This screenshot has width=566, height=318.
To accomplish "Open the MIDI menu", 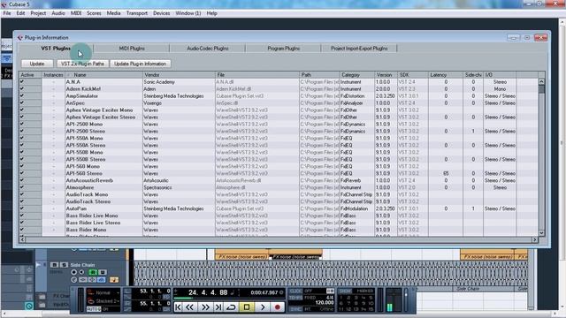I will pos(76,13).
